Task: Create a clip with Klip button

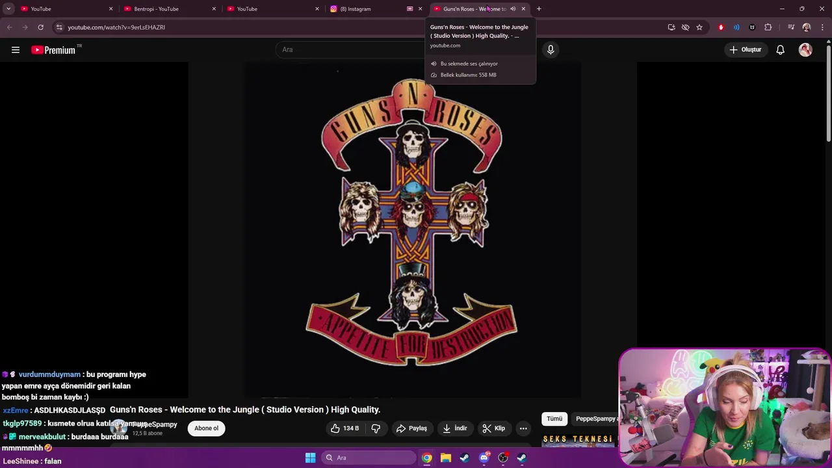Action: coord(493,428)
